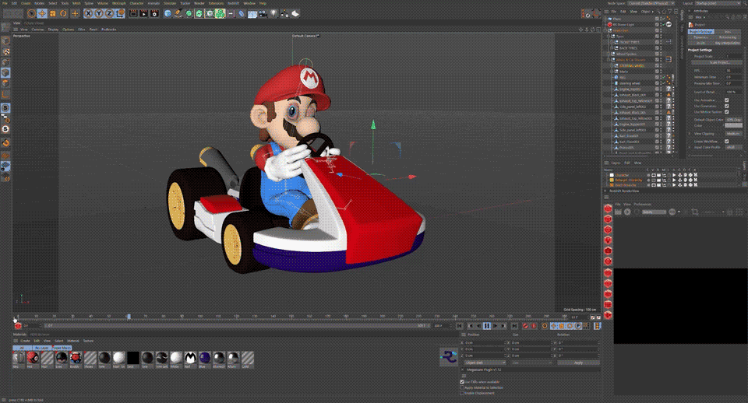Screen dimensions: 748x403
Task: Toggle the Y axis lock
Action: [99, 13]
